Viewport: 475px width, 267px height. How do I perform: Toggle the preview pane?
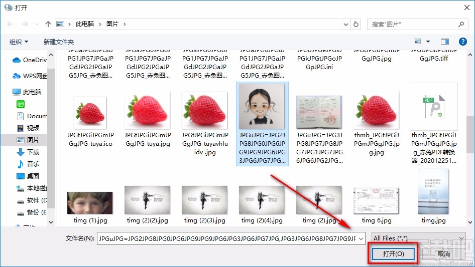[x=445, y=42]
